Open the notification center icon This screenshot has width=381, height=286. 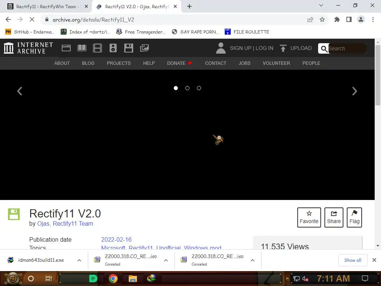pos(365,279)
